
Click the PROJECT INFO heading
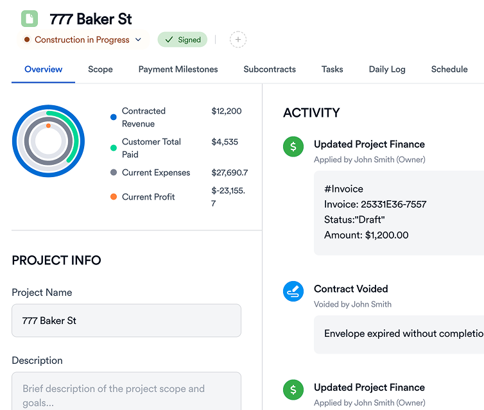click(56, 261)
